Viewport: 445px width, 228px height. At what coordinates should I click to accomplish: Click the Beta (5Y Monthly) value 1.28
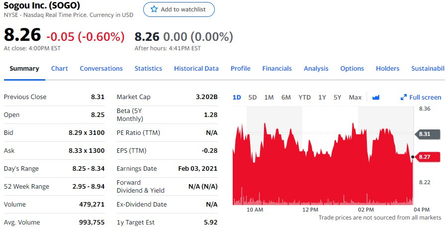211,115
